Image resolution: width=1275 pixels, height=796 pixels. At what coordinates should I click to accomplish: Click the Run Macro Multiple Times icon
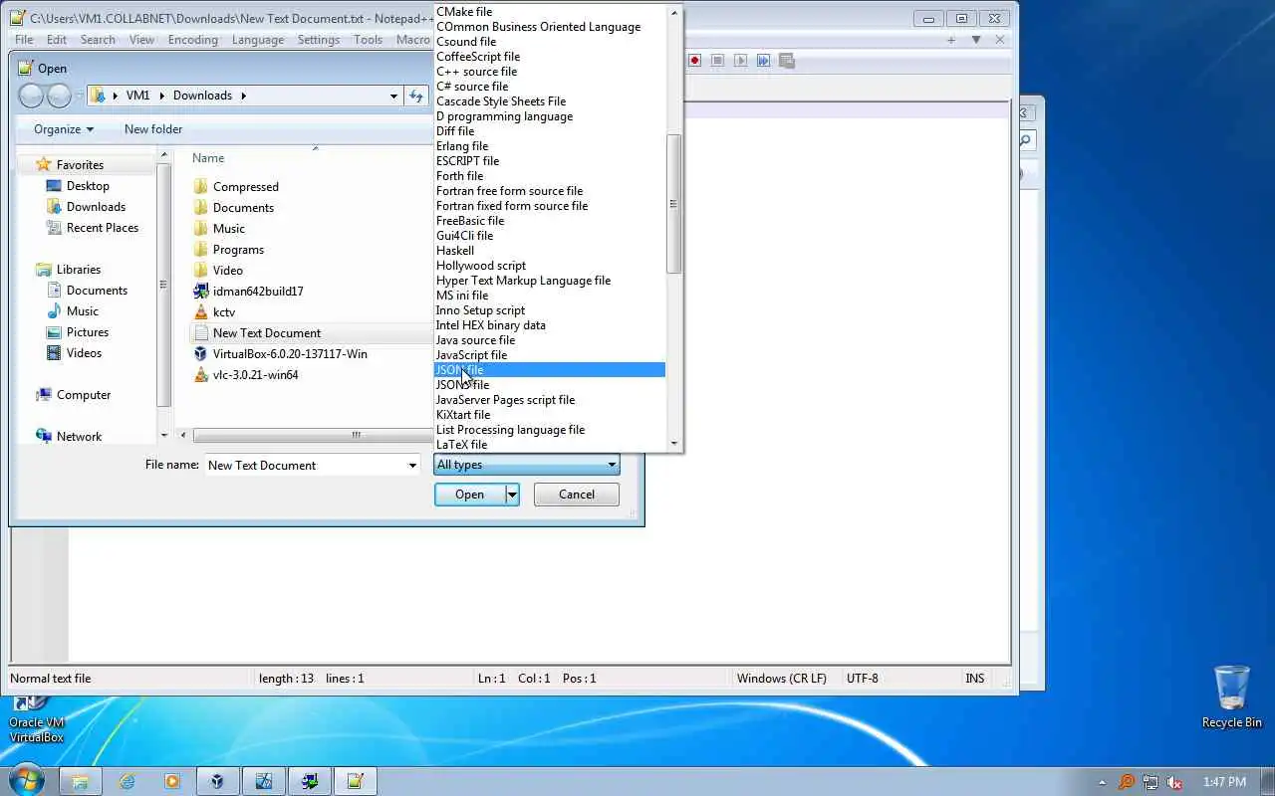click(x=763, y=61)
